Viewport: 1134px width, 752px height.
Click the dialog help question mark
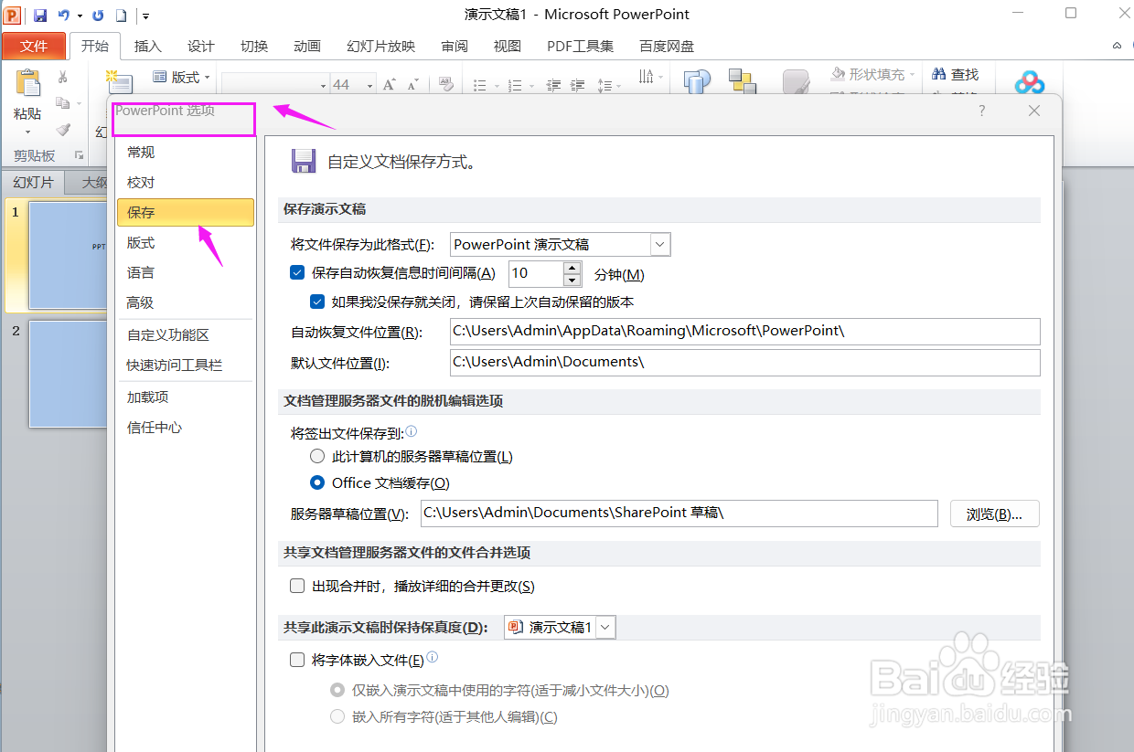[982, 111]
